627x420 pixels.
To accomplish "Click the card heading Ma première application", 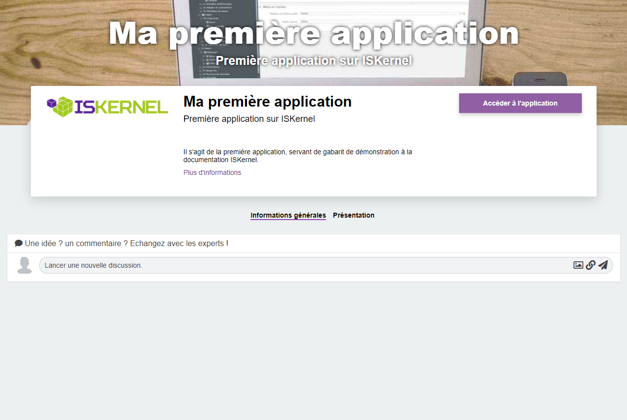I will (267, 102).
